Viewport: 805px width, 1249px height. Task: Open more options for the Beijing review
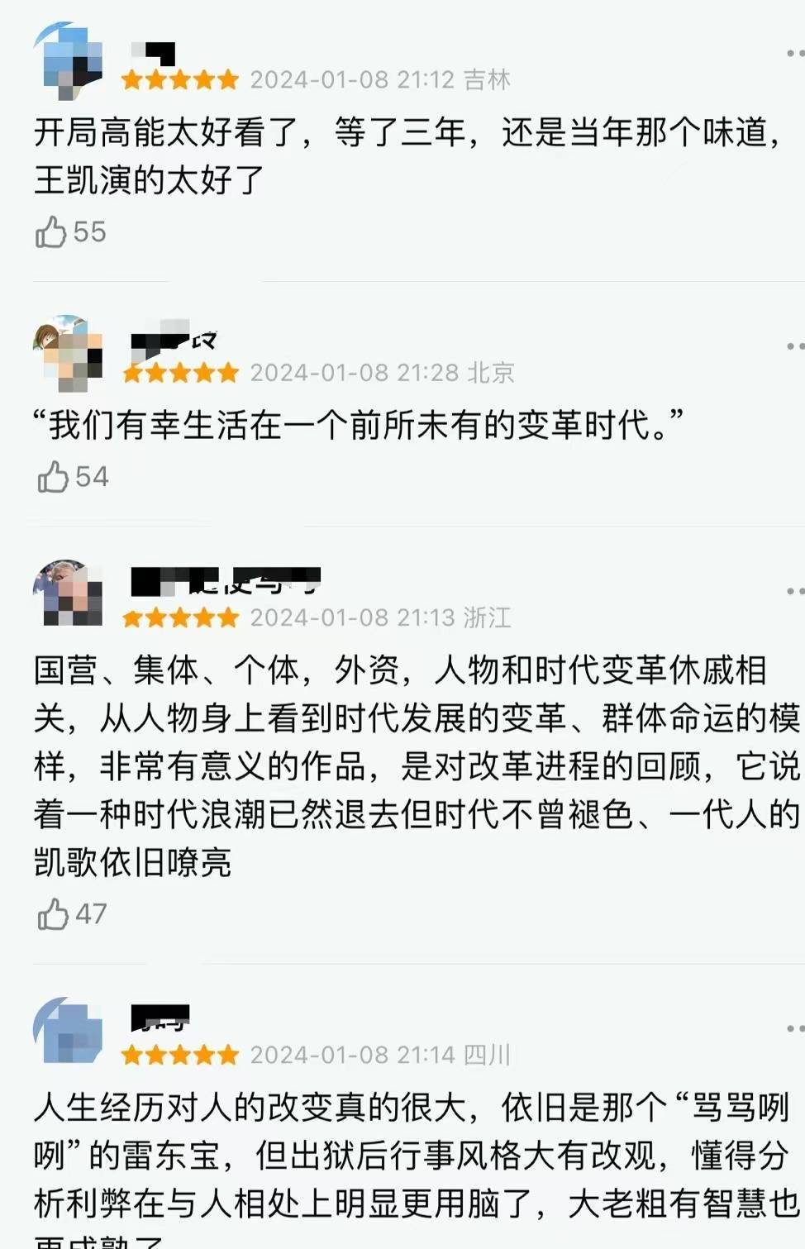(794, 345)
